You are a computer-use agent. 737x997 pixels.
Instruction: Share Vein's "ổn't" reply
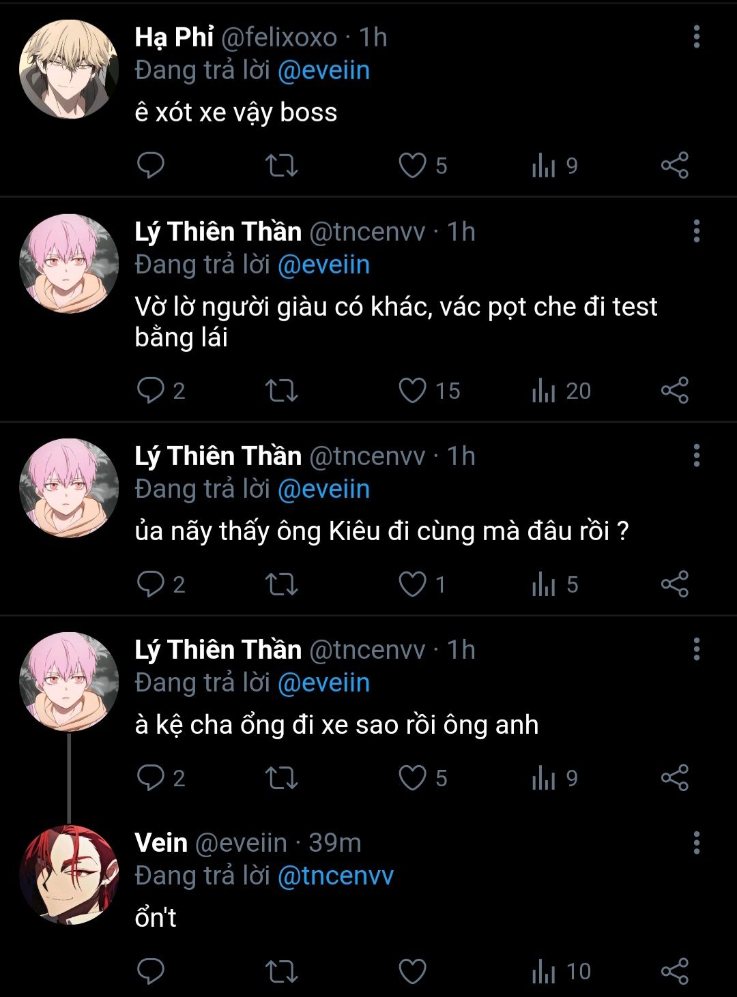674,971
